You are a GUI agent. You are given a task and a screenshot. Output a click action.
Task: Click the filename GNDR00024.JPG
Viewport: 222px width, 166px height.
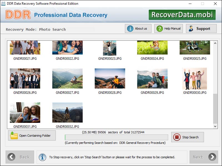coord(152,59)
